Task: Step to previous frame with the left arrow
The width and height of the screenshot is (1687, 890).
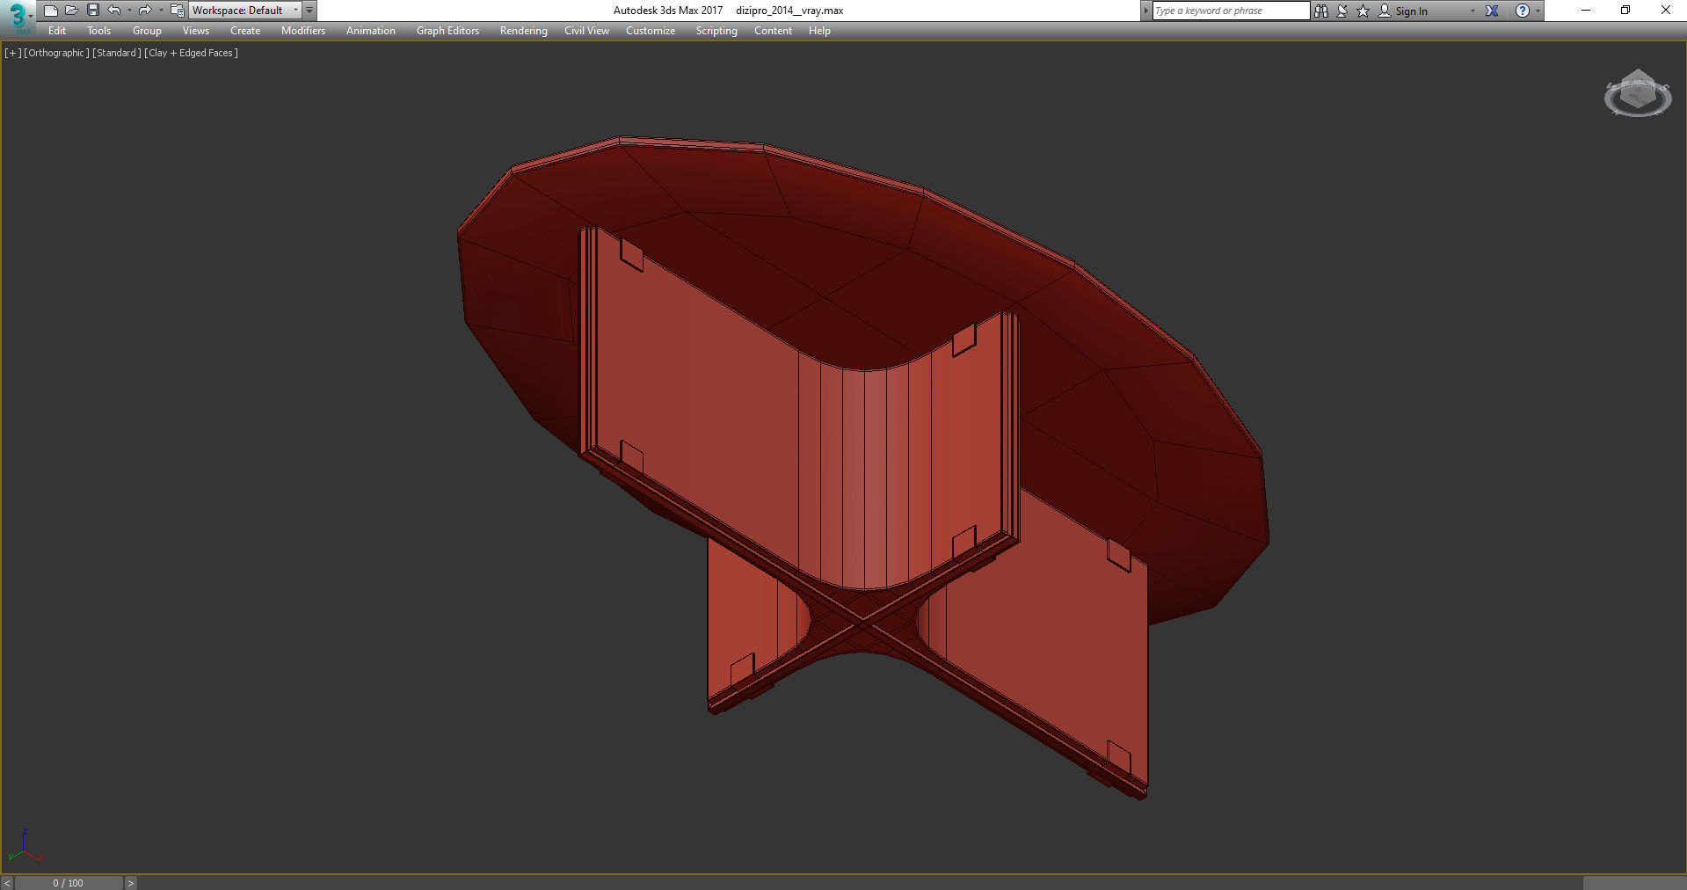Action: point(7,883)
